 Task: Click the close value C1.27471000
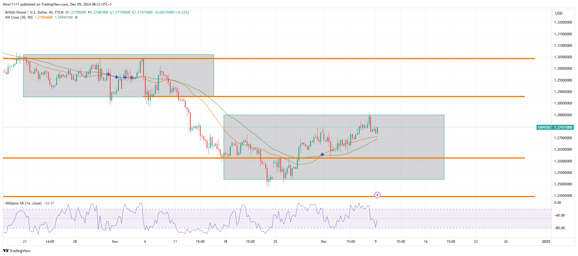(x=142, y=12)
